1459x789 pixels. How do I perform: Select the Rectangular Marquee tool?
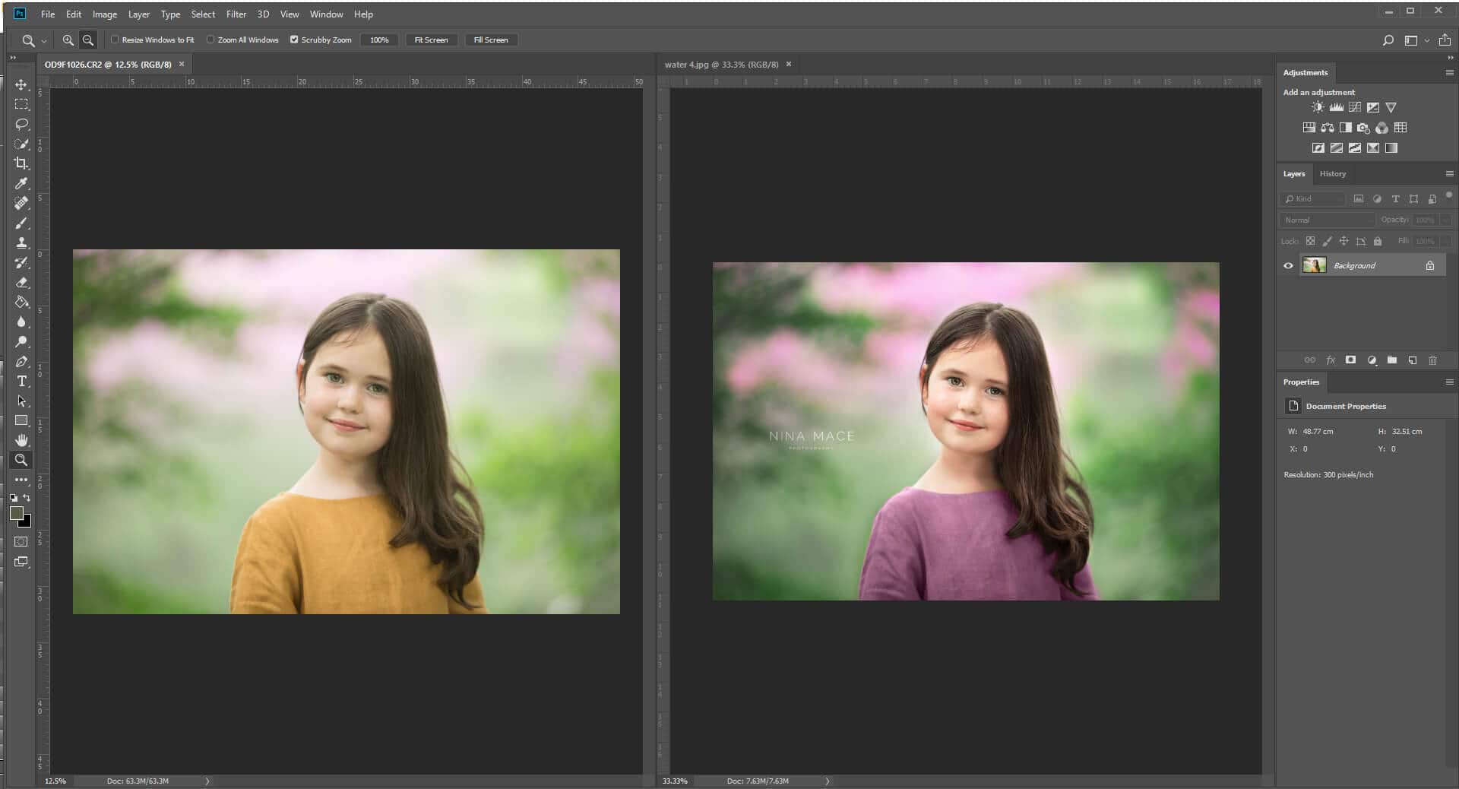21,104
